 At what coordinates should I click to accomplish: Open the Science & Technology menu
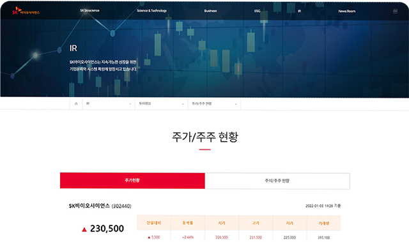[152, 11]
